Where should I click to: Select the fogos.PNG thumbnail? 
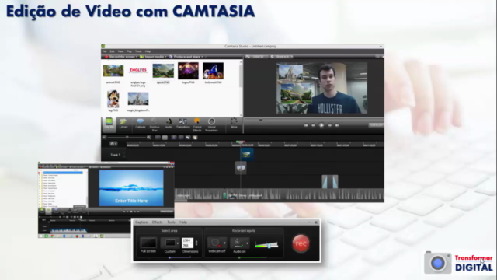[188, 71]
